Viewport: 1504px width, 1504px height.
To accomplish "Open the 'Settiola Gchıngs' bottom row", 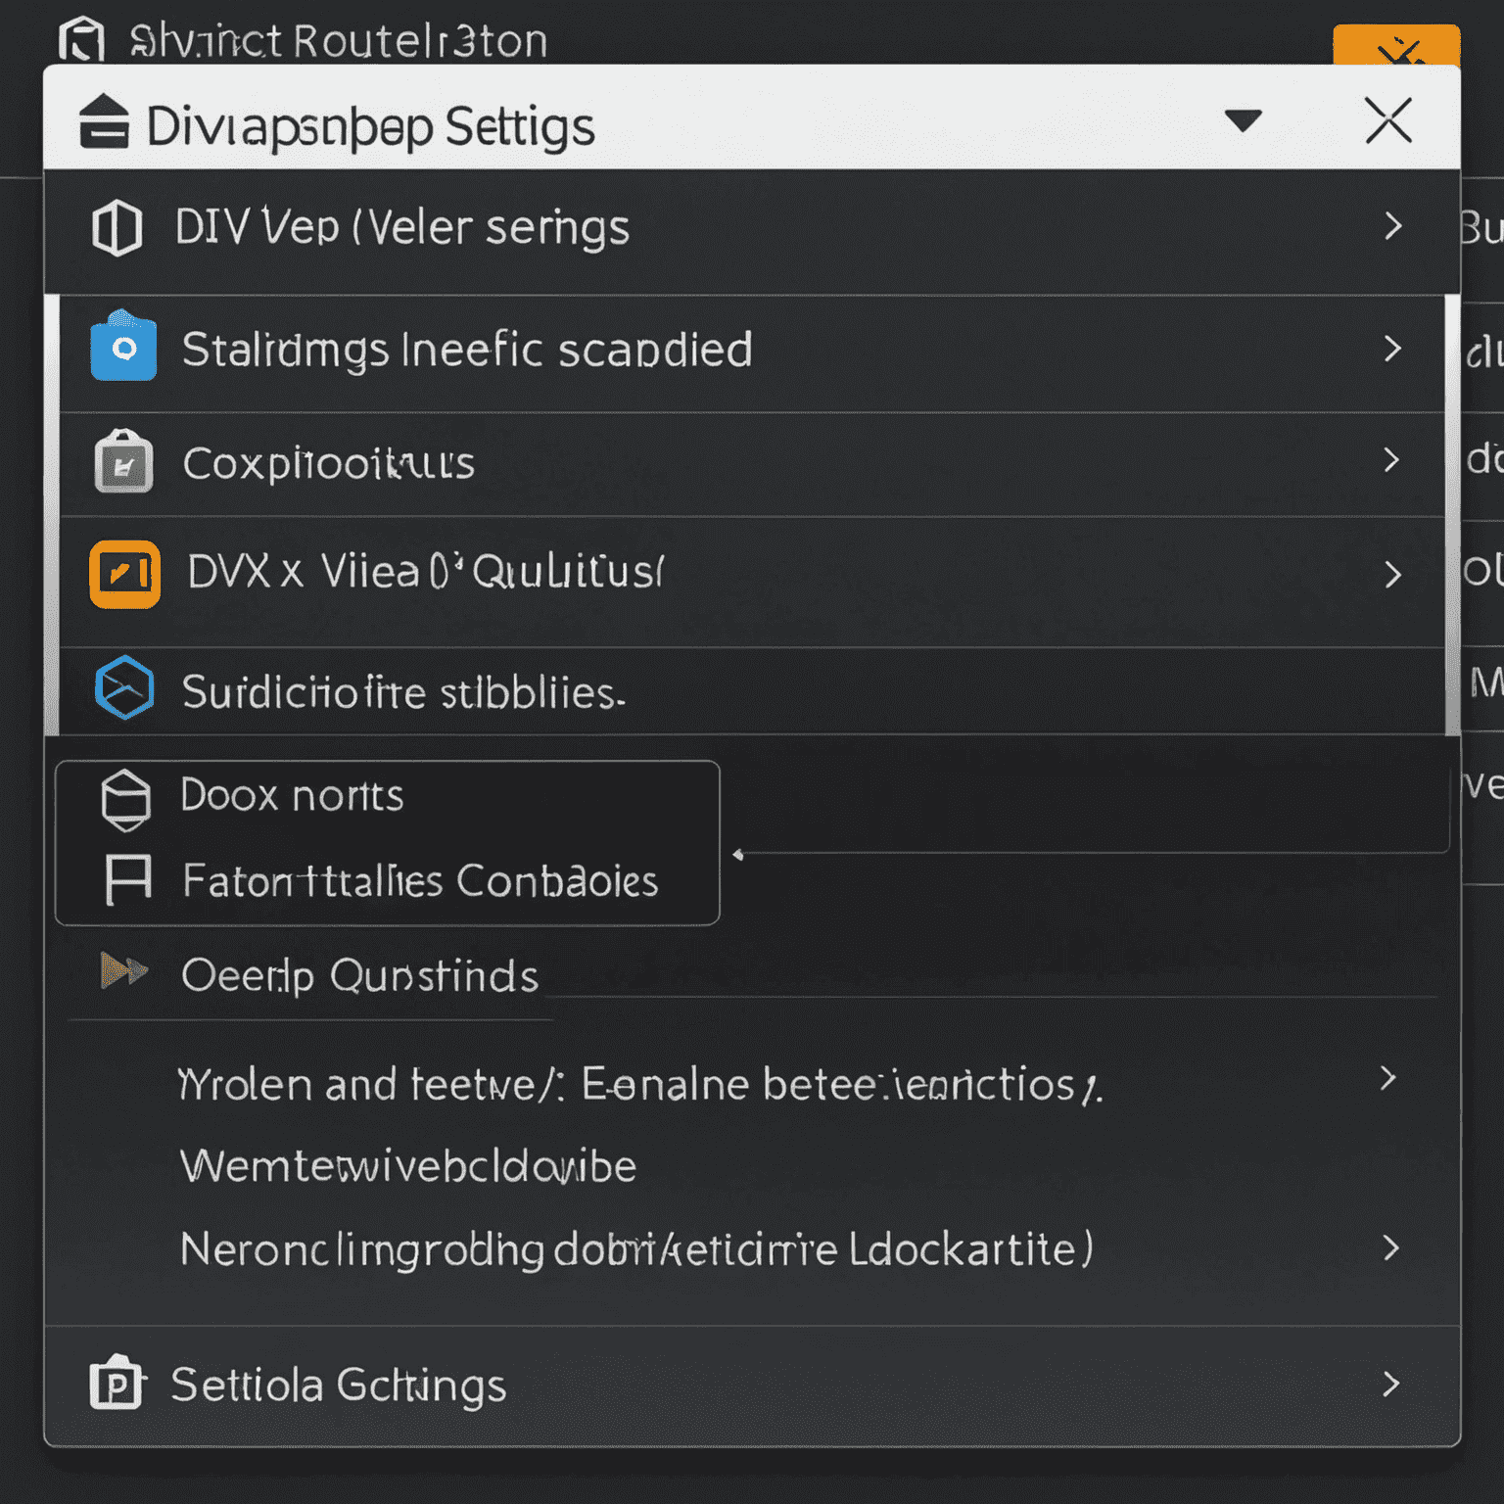I will [751, 1386].
